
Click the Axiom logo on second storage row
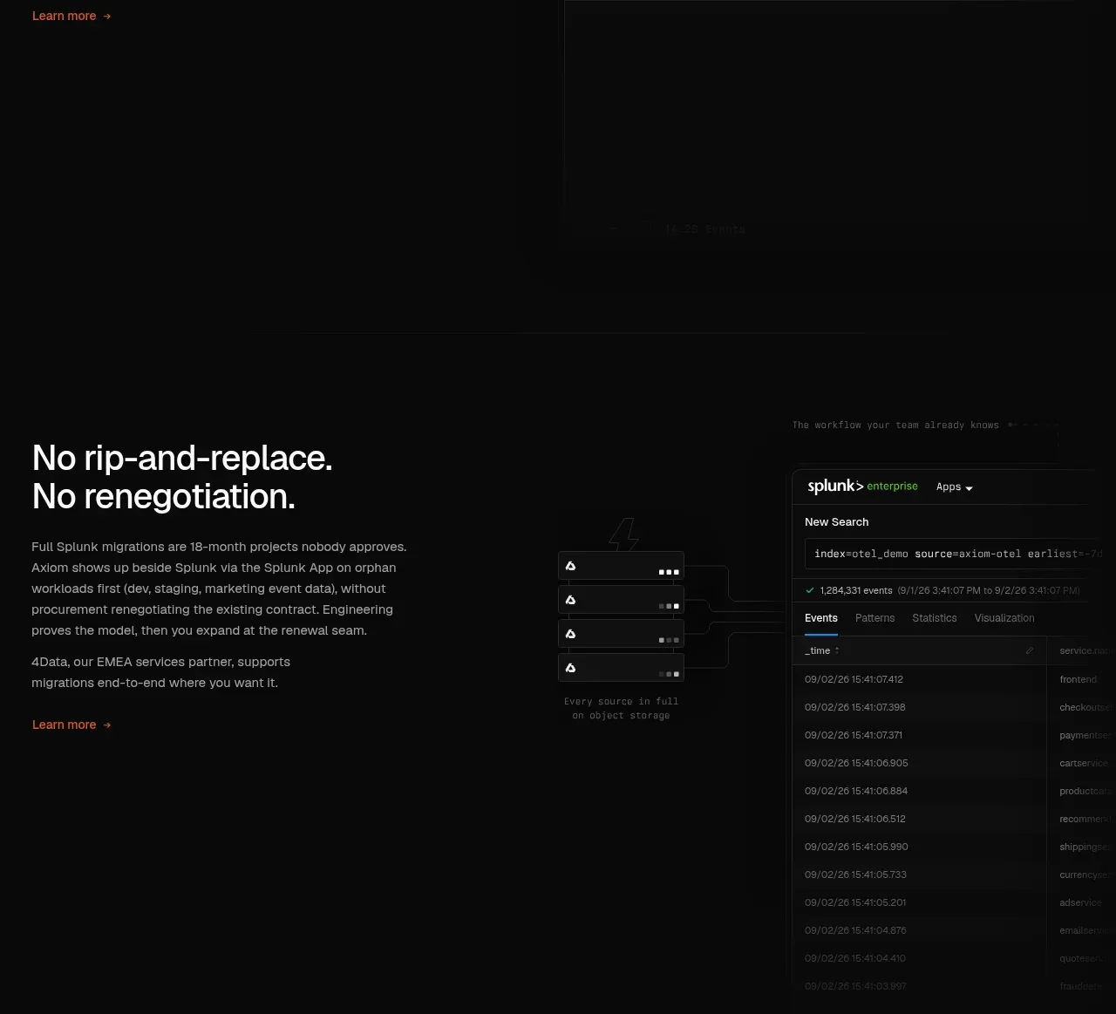[x=570, y=600]
